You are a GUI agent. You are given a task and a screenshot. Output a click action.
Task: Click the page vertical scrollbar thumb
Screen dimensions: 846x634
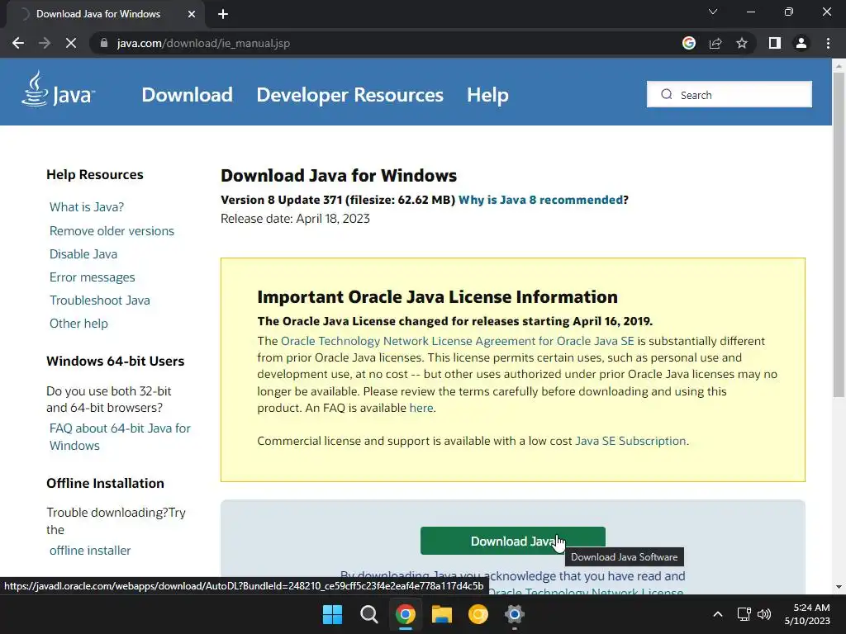839,234
